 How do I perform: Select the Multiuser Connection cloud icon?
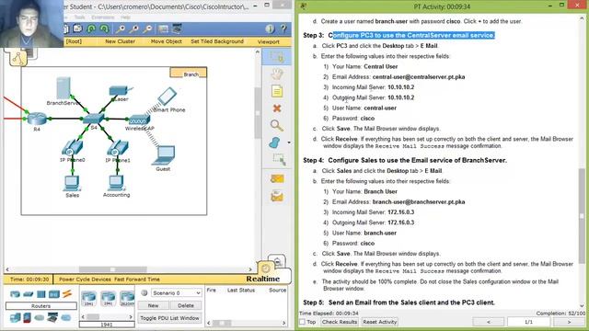pyautogui.click(x=66, y=318)
